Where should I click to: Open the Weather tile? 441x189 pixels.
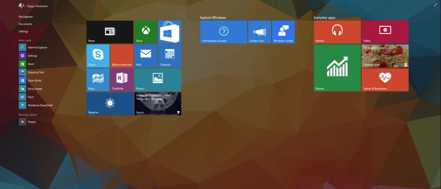point(110,103)
